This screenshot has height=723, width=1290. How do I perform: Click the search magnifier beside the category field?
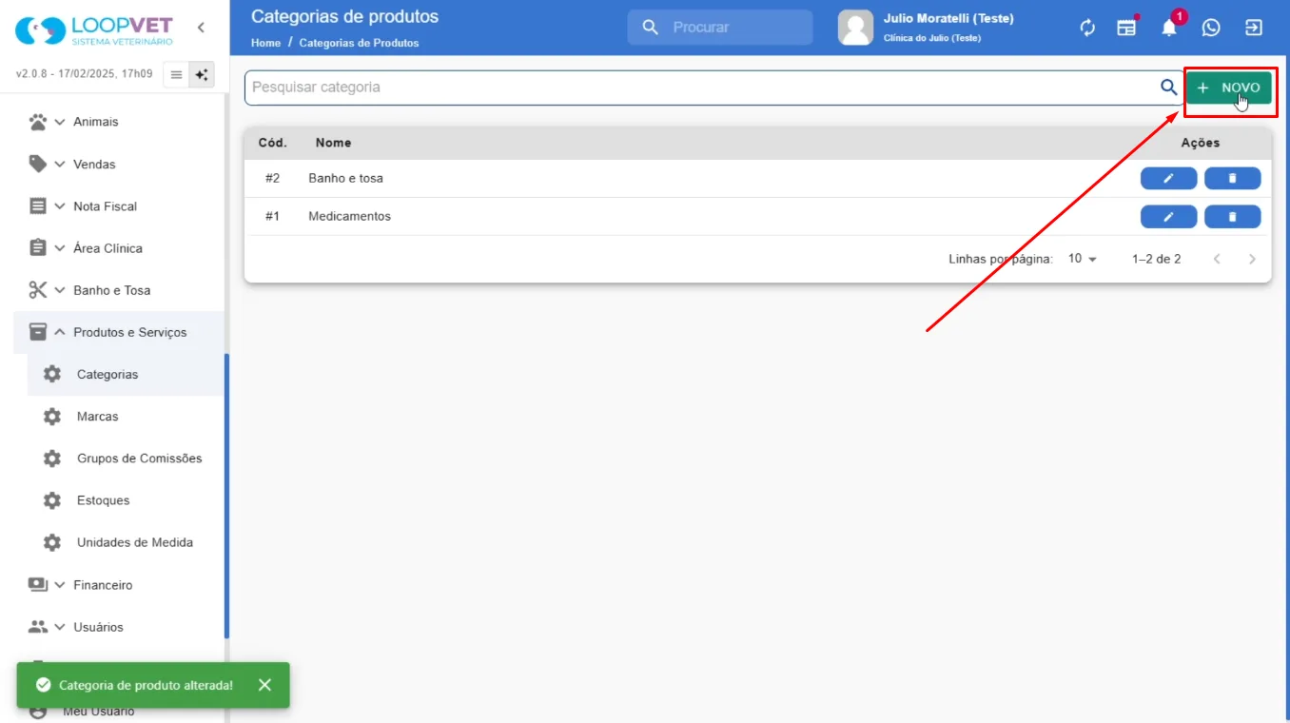click(1169, 88)
